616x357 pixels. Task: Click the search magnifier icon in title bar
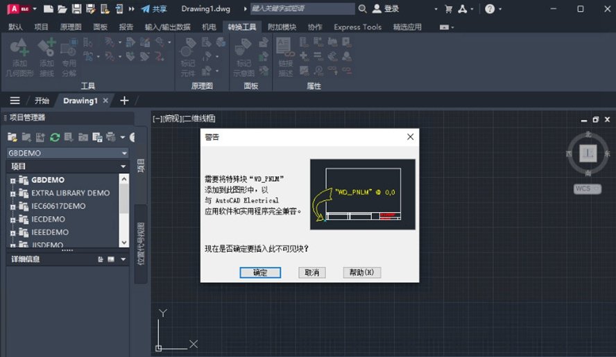pos(363,8)
